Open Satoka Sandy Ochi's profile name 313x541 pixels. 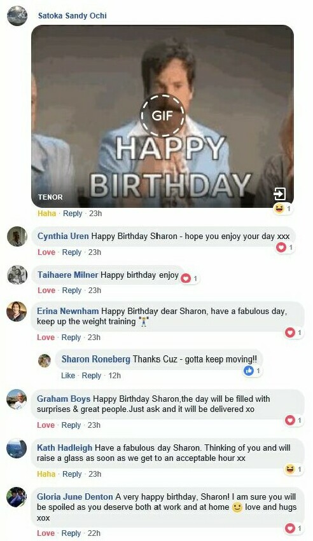72,15
